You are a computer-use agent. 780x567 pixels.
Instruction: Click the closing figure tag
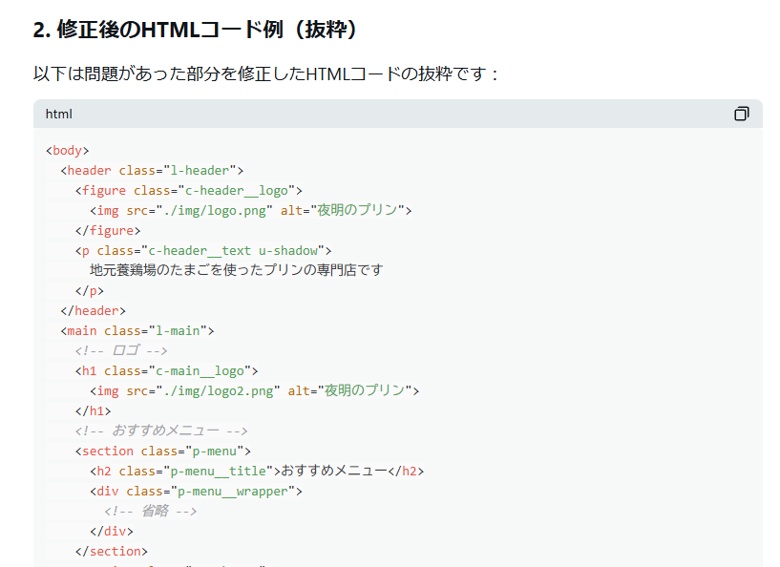108,230
